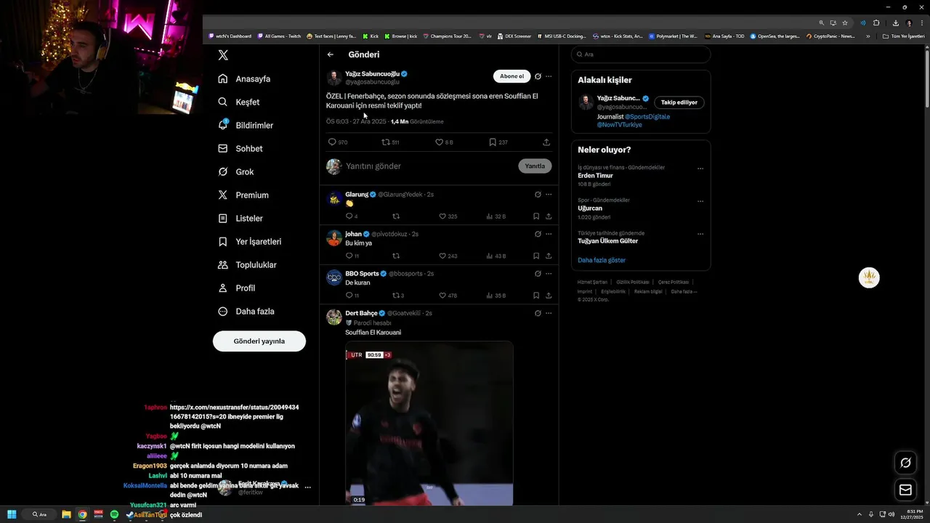Image resolution: width=930 pixels, height=523 pixels.
Task: Click the Yanıtla button
Action: [x=535, y=166]
